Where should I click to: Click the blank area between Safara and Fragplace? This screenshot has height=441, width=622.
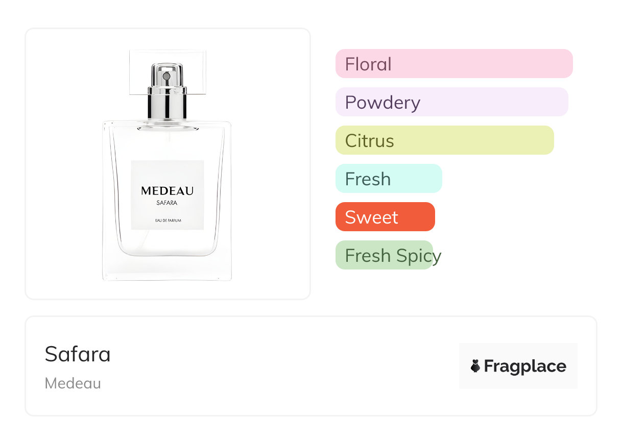click(285, 366)
